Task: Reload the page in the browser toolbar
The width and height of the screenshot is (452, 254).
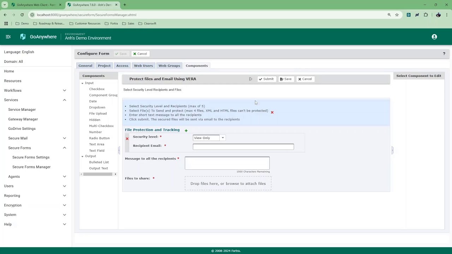Action: pyautogui.click(x=22, y=15)
